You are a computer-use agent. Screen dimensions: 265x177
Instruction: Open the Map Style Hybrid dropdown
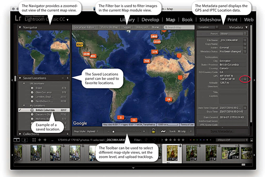pos(93,131)
